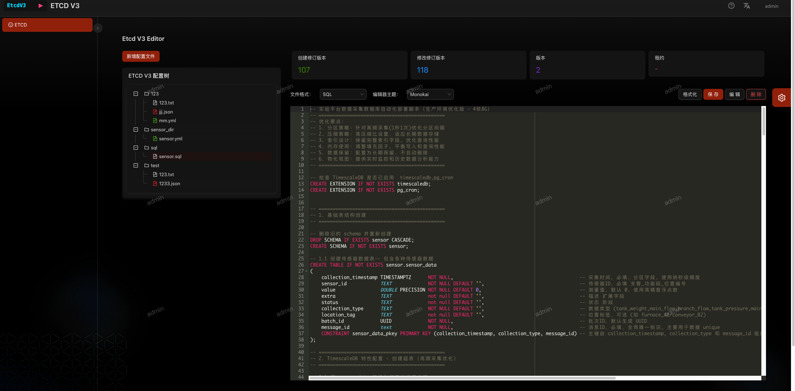Click the 删除 delete button
Viewport: 795px width, 391px height.
pyautogui.click(x=756, y=94)
